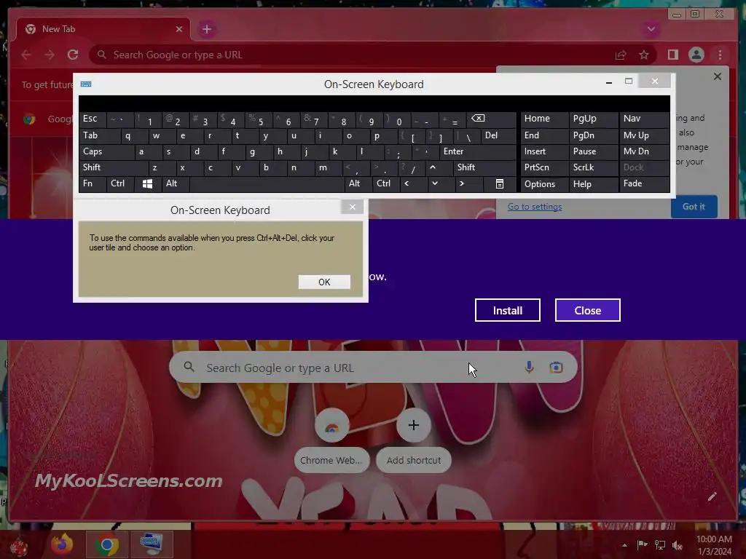The image size is (746, 559).
Task: Open the Chrome profile avatar
Action: point(696,55)
